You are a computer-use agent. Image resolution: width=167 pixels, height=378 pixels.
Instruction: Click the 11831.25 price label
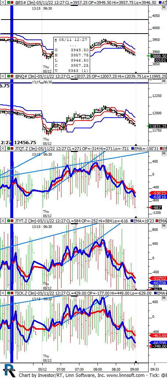(x=158, y=126)
